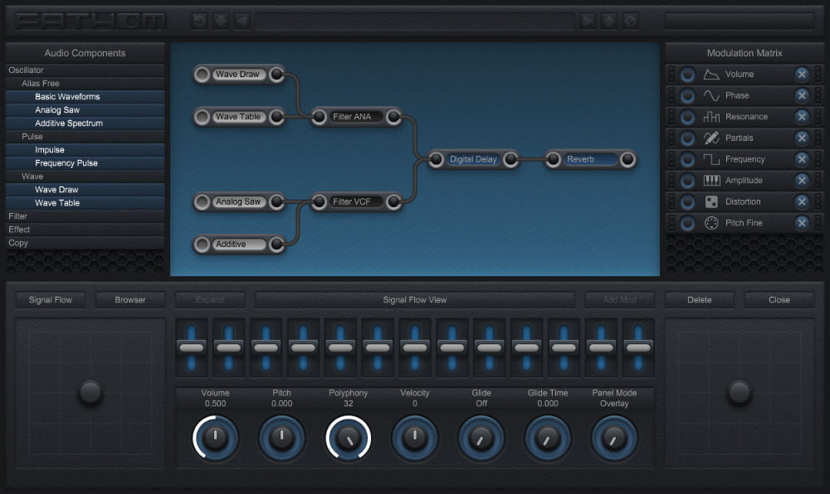Click the input port of the Digital Delay node

click(437, 159)
